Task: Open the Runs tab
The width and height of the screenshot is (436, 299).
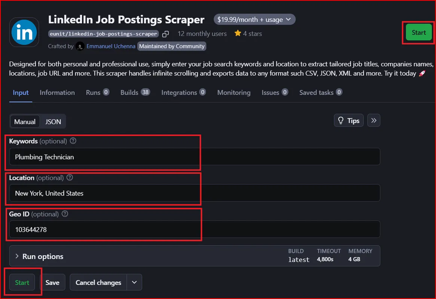Action: click(x=97, y=92)
